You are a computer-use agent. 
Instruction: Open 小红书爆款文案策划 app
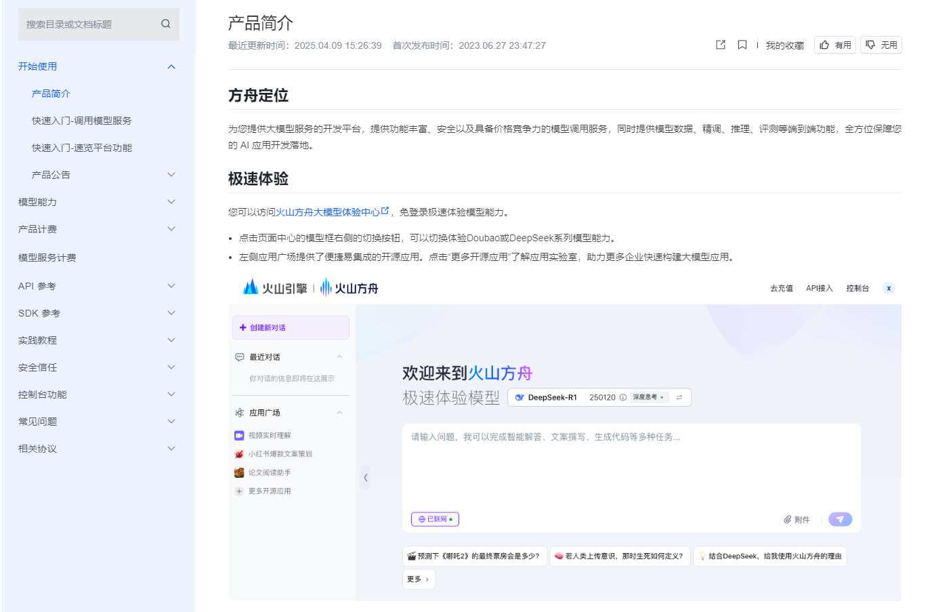coord(273,454)
